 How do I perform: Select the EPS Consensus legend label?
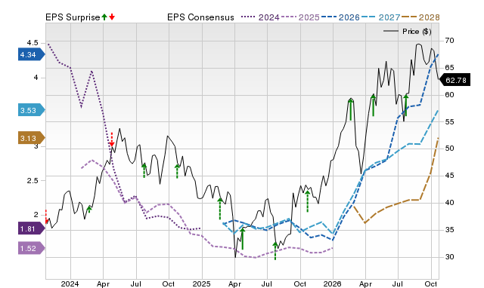click(x=200, y=17)
